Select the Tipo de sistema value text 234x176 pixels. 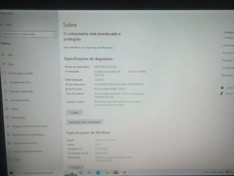pyautogui.click(x=120, y=95)
